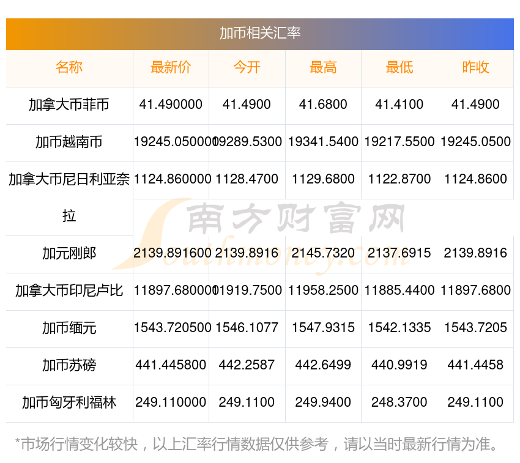The width and height of the screenshot is (520, 463).
Task: Click highest value 1547.9315
Action: click(323, 328)
